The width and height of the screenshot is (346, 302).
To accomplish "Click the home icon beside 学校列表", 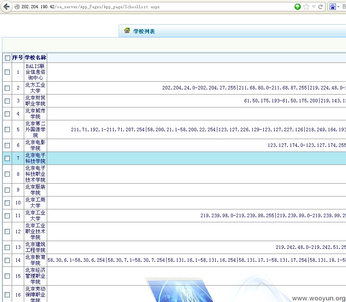I will pos(127,30).
